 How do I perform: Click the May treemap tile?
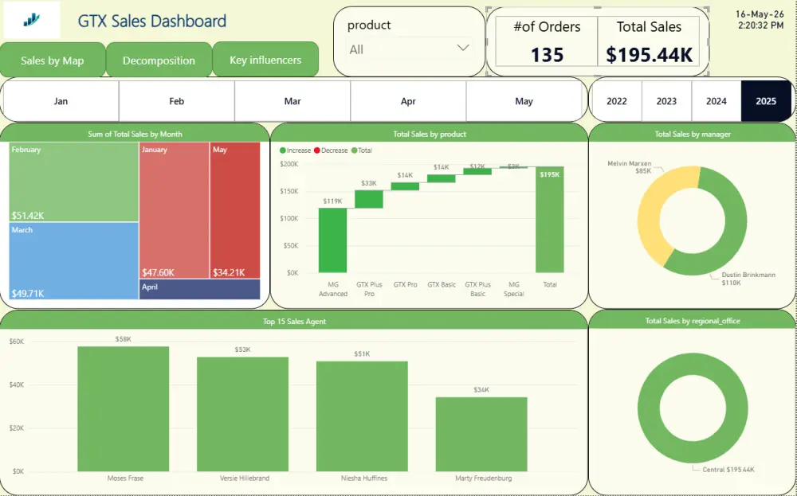click(235, 210)
